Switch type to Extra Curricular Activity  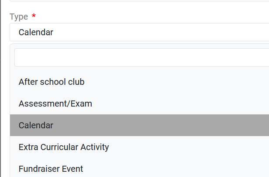(x=64, y=147)
